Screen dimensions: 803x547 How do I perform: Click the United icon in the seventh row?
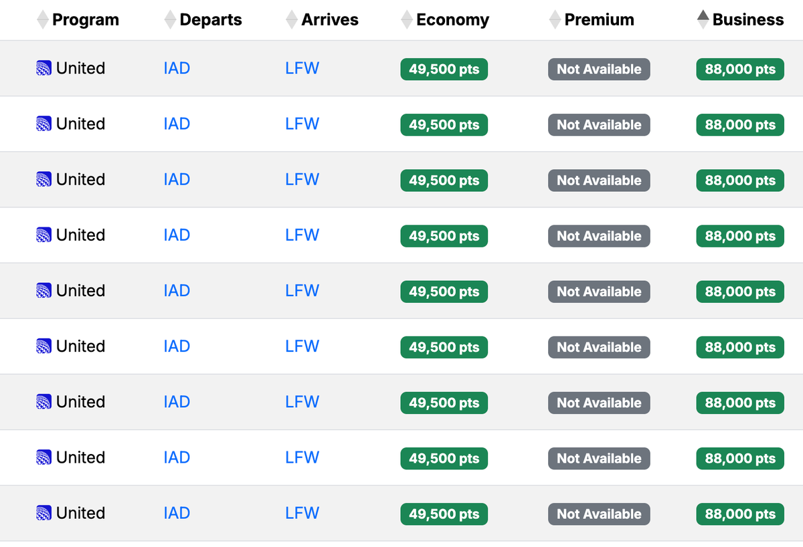pyautogui.click(x=43, y=401)
